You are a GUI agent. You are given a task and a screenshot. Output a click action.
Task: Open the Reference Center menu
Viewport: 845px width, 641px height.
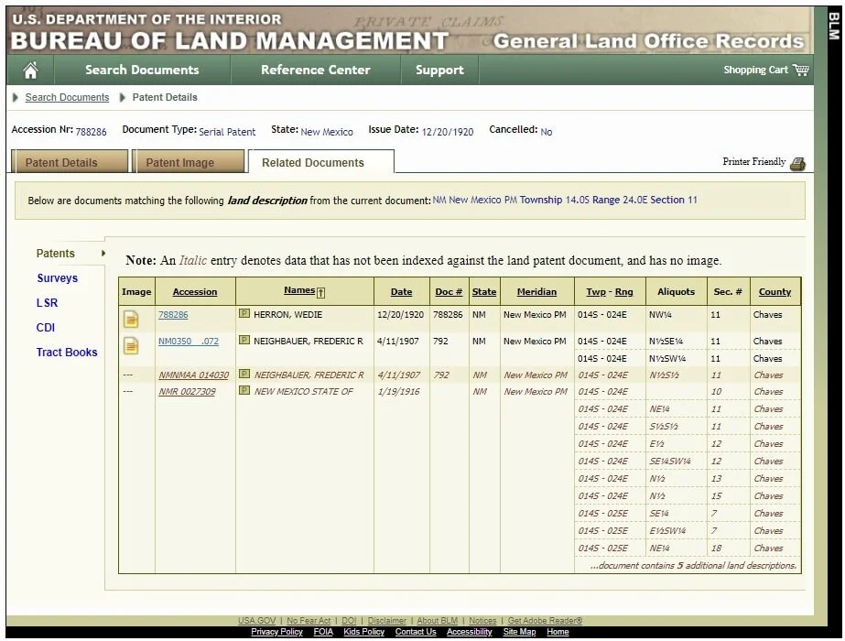315,71
